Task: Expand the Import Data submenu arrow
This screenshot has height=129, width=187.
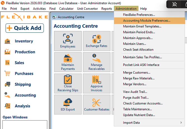Action: [x=181, y=123]
